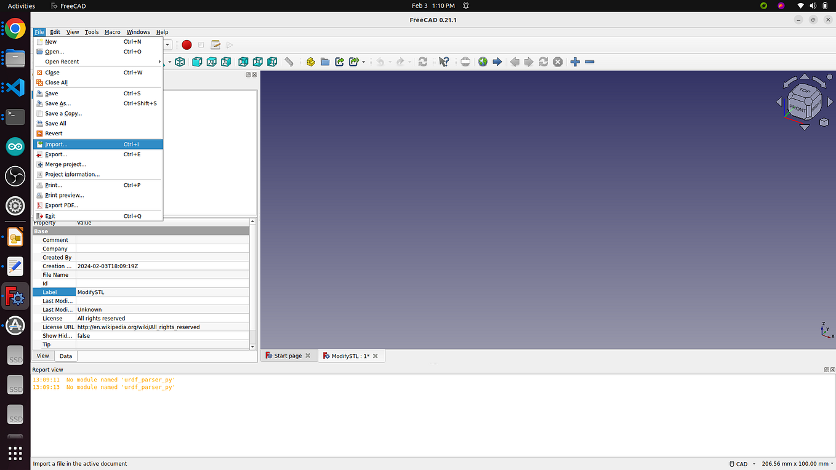
Task: Open website globe icon in toolbar
Action: tap(483, 62)
